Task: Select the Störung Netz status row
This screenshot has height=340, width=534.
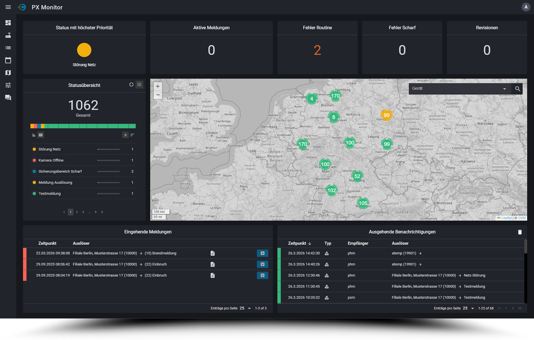Action: coord(83,149)
